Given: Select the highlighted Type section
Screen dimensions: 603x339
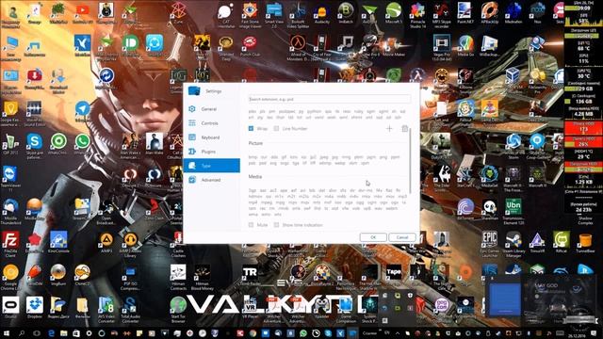Looking at the screenshot, I should (x=211, y=166).
